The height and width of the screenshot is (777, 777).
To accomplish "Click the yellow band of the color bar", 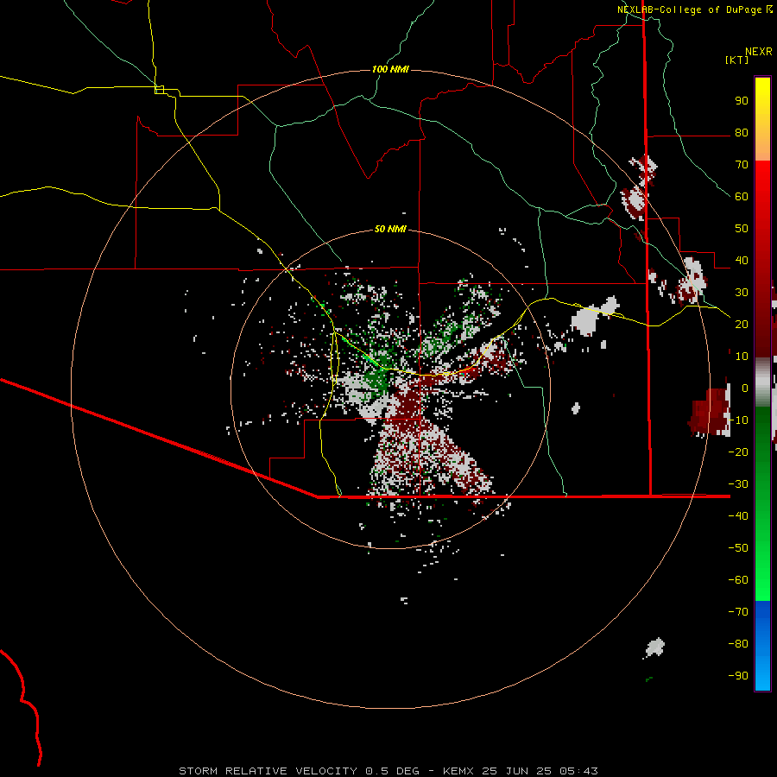I will (x=762, y=119).
